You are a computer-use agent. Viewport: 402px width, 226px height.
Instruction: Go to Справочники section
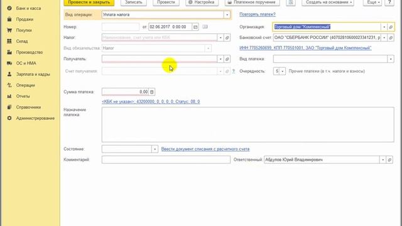point(28,107)
